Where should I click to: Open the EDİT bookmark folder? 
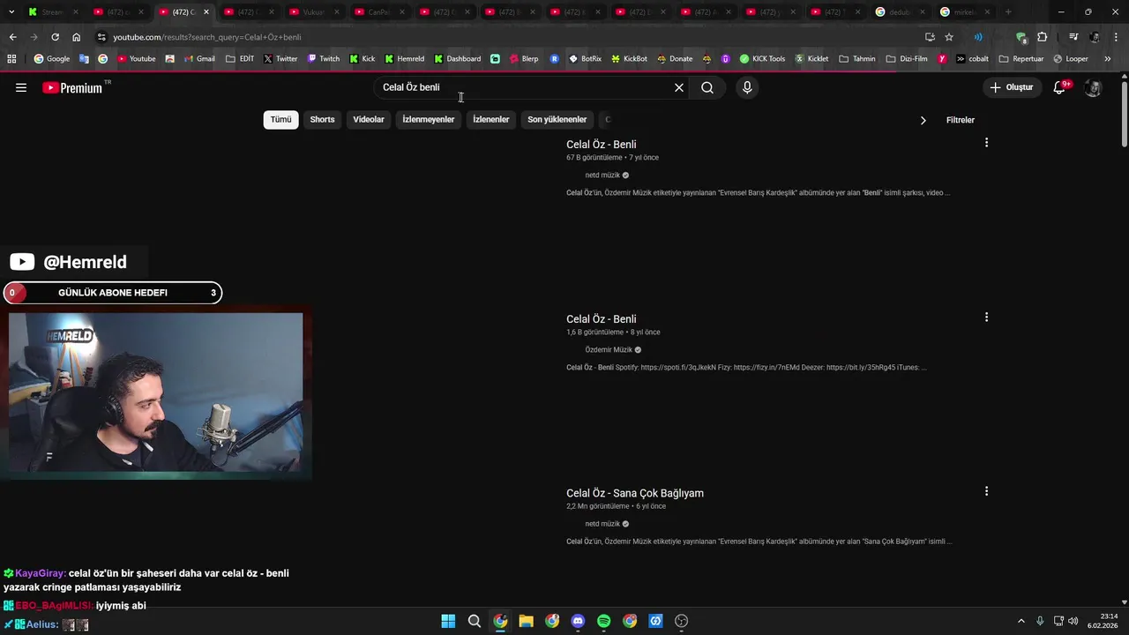(x=240, y=59)
